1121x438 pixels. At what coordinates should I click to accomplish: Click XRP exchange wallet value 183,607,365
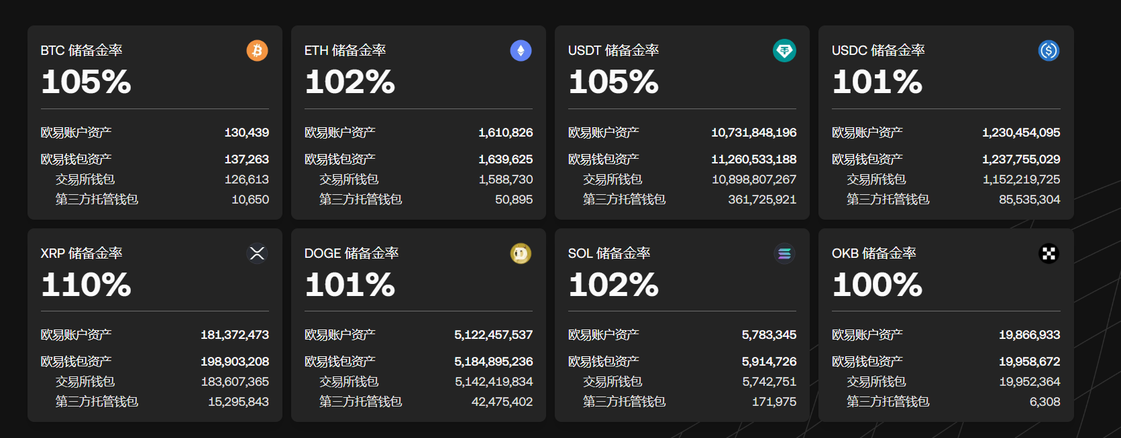click(x=235, y=382)
